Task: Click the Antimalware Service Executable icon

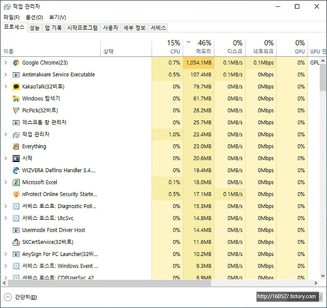Action: click(x=16, y=75)
